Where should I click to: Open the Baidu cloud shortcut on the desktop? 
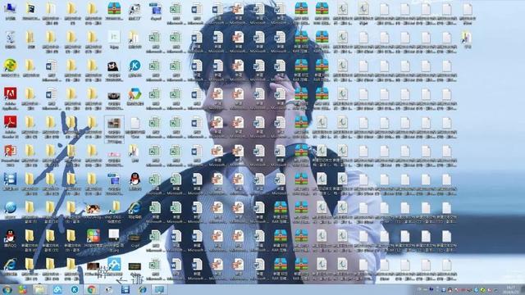tap(114, 267)
